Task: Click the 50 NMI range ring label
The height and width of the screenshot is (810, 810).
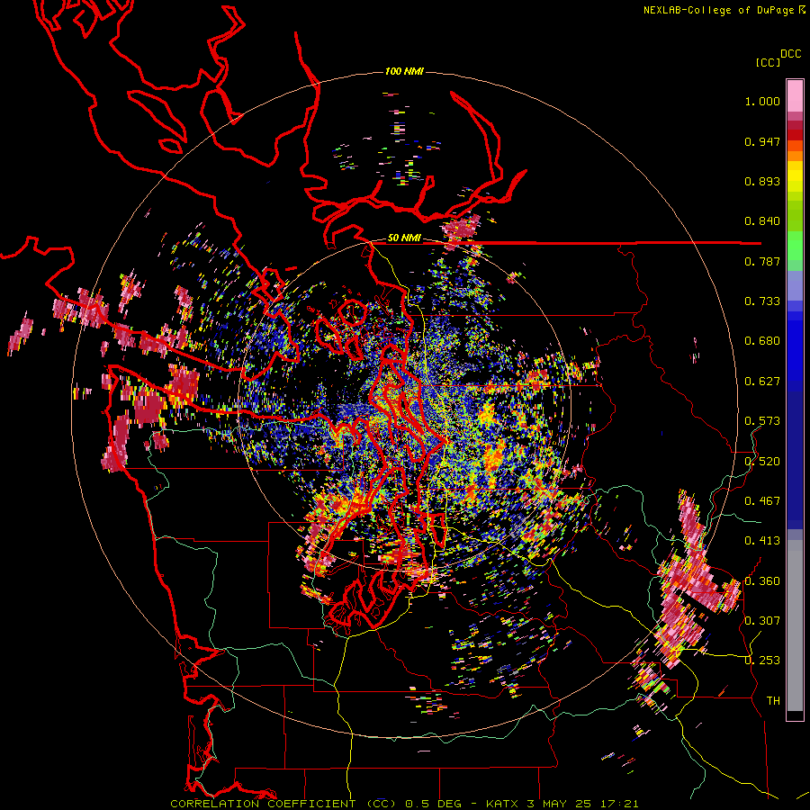Action: pyautogui.click(x=404, y=238)
